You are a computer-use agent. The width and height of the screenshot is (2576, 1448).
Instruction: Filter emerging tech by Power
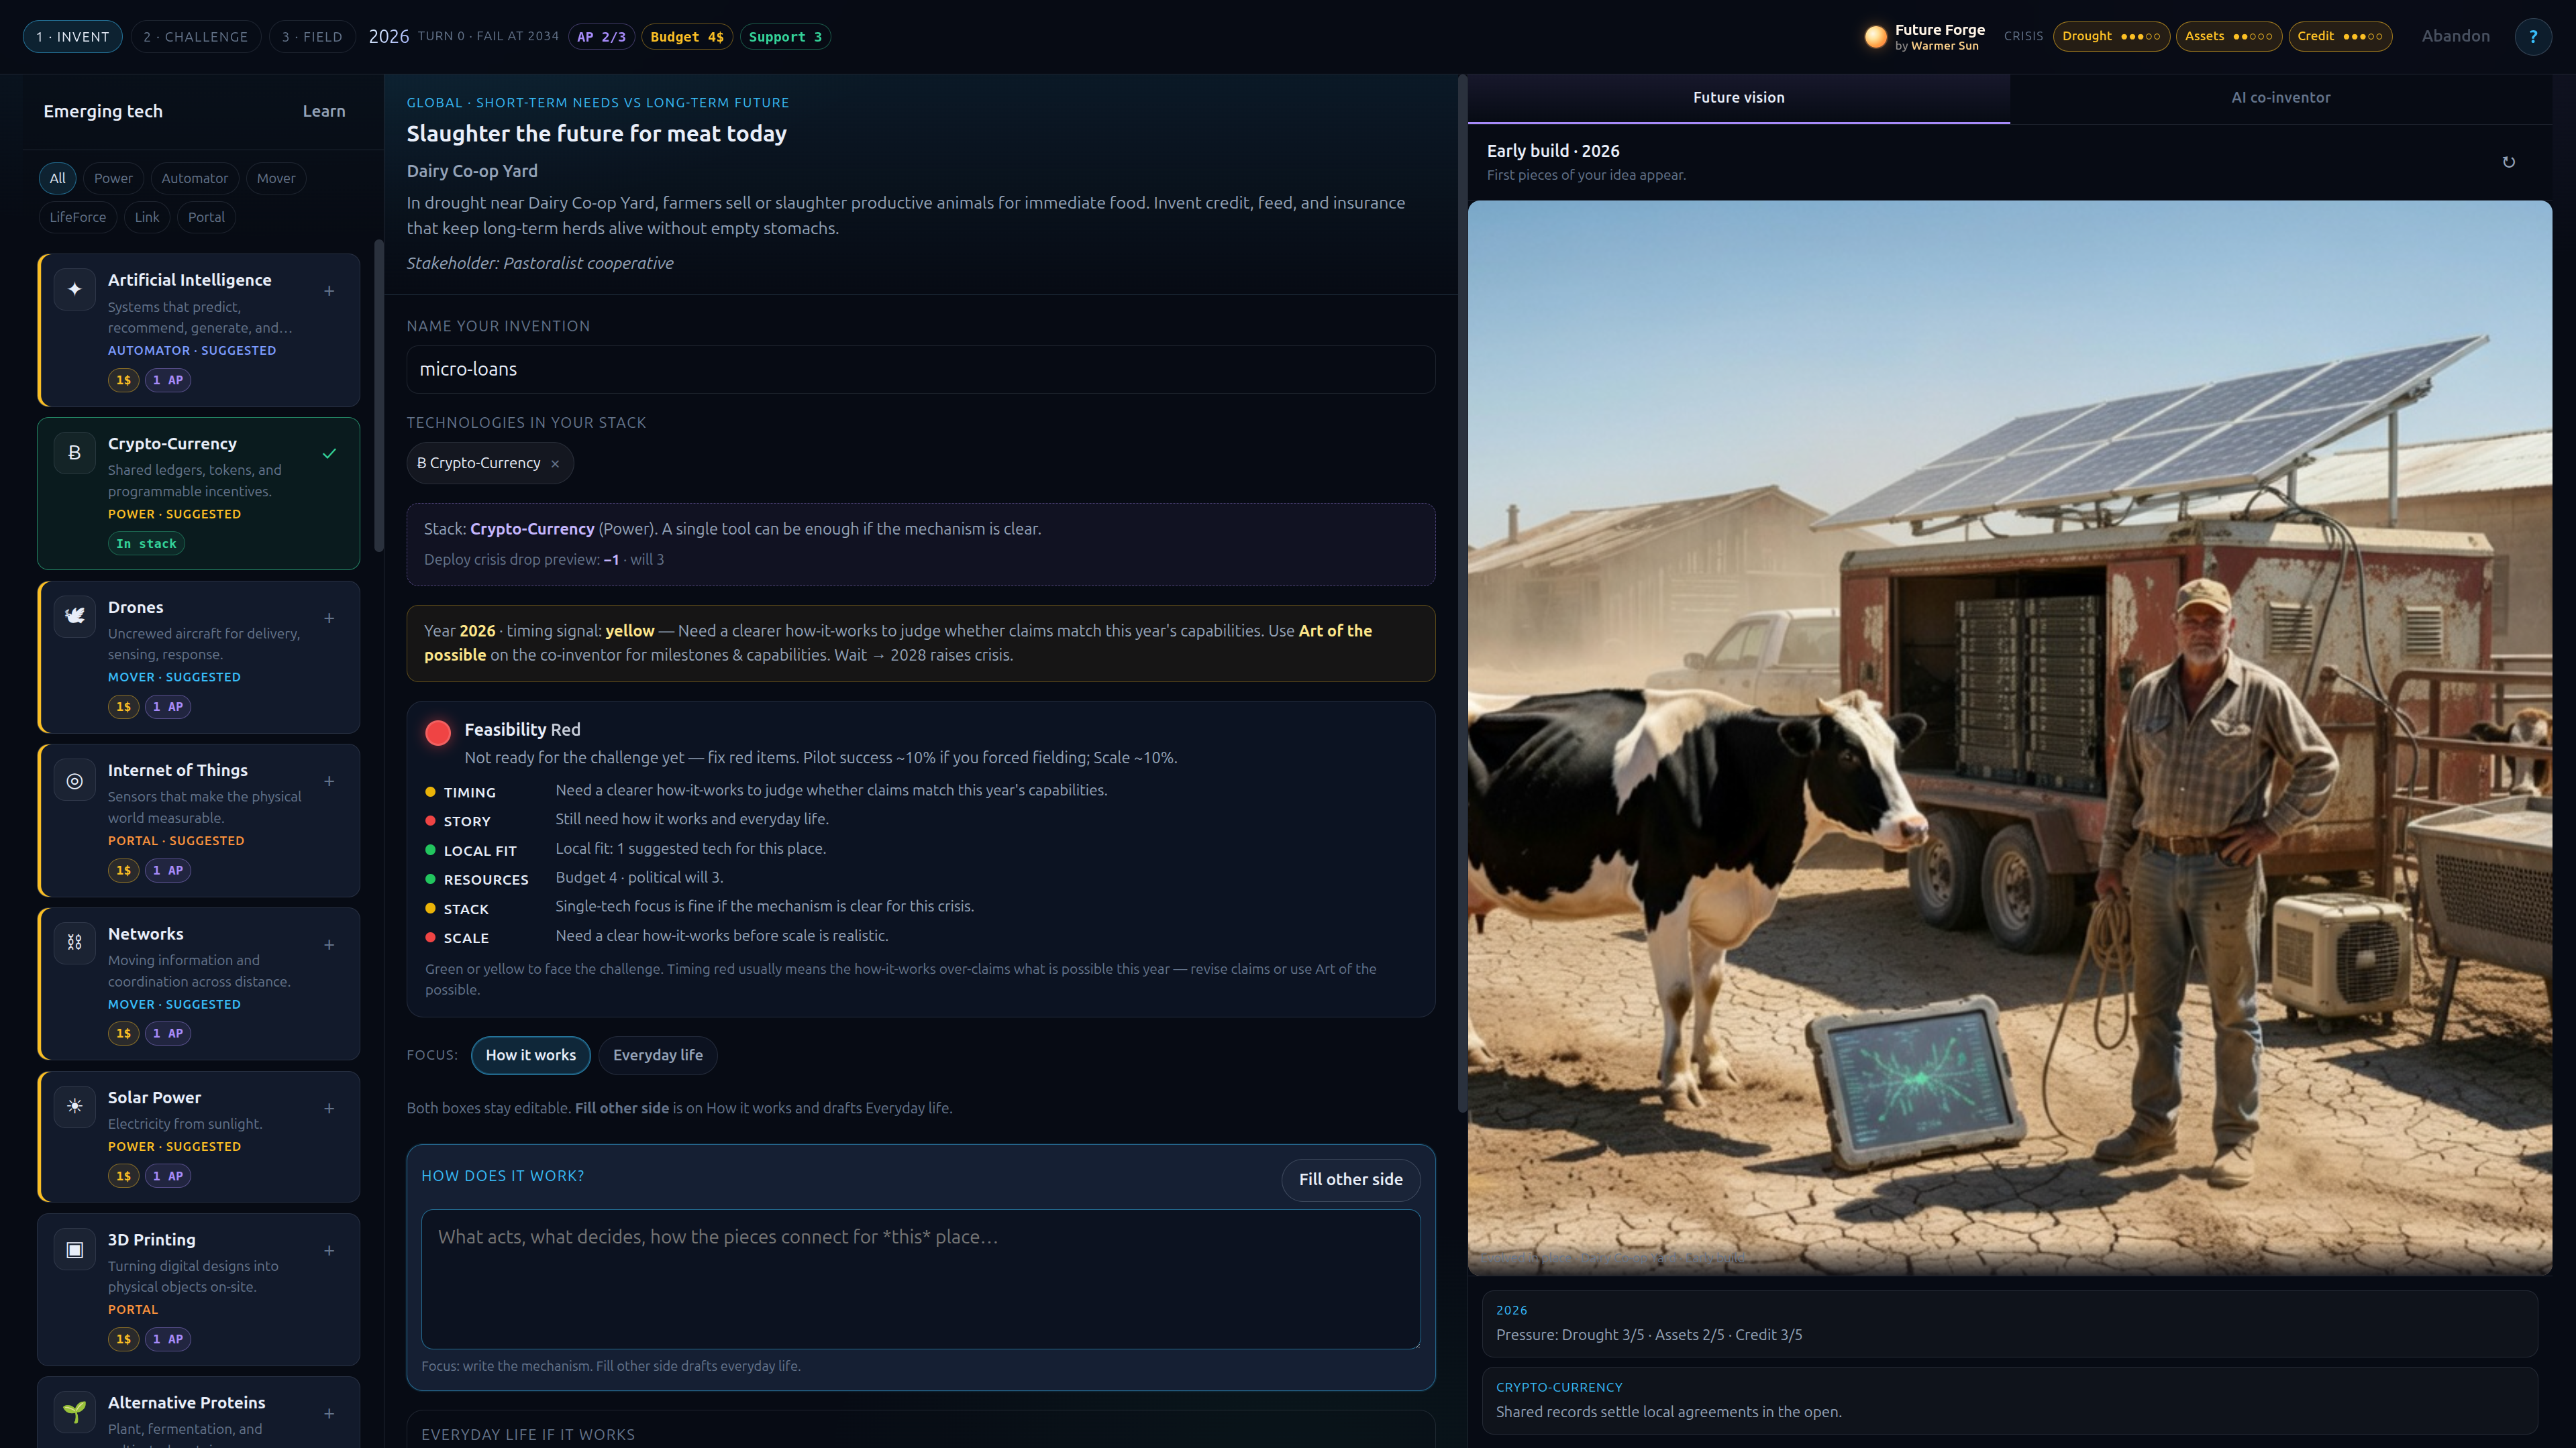(113, 178)
